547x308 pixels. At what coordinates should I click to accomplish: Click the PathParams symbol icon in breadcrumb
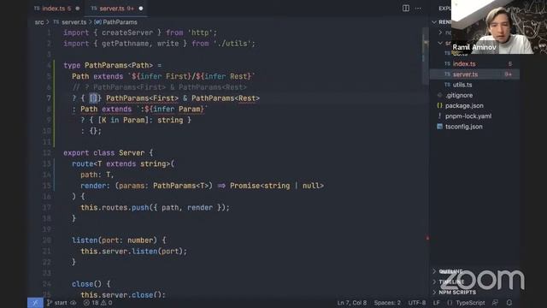click(x=97, y=22)
